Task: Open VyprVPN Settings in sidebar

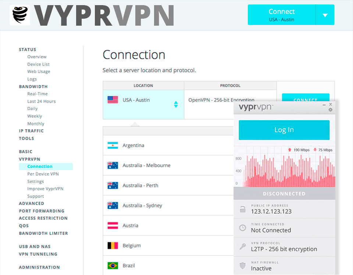Action: (x=36, y=181)
